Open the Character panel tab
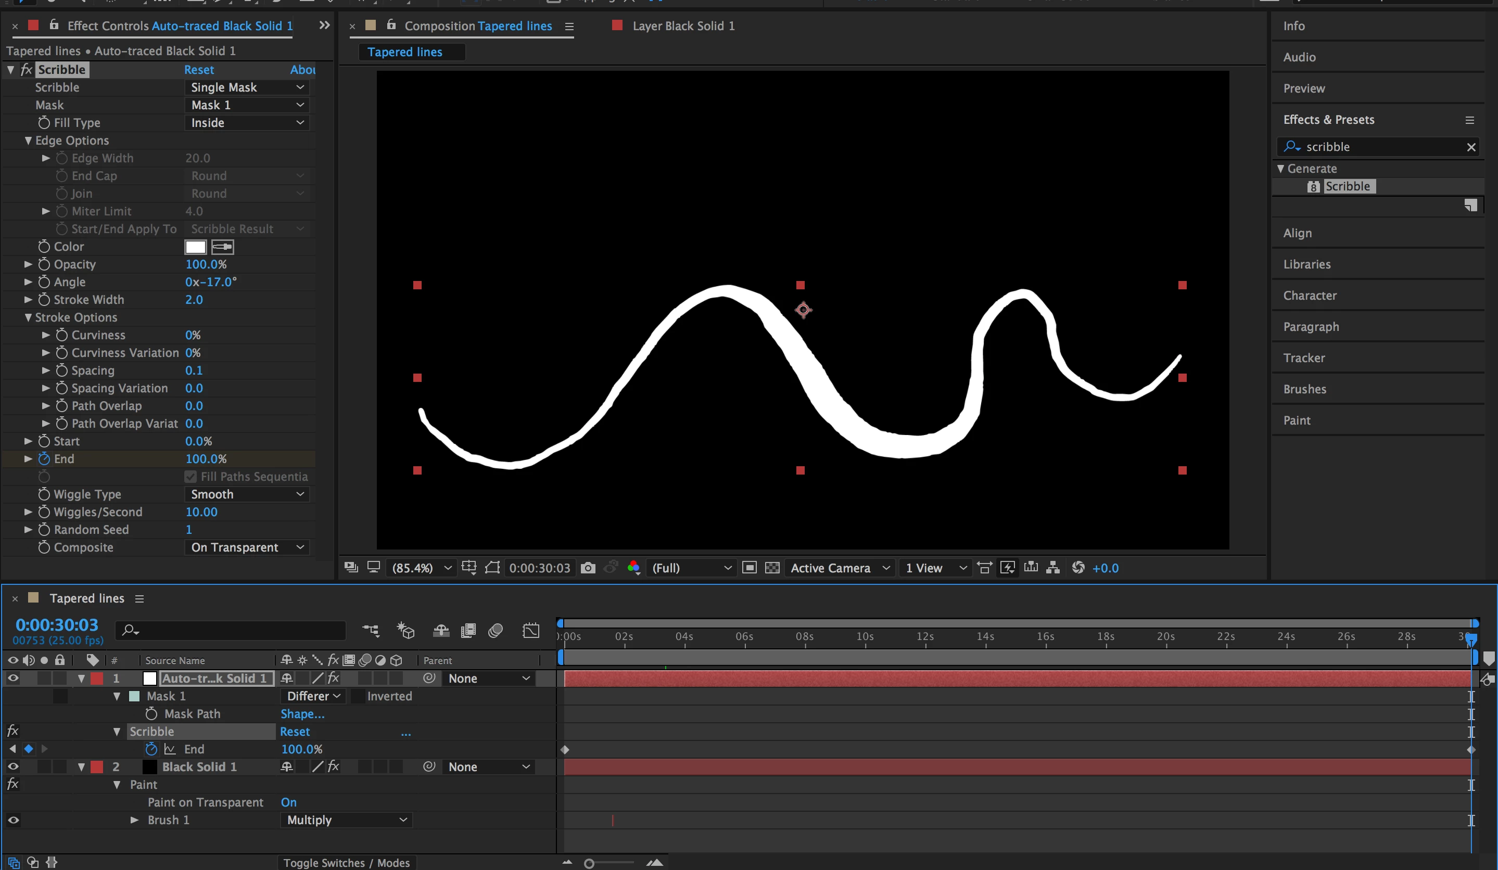The width and height of the screenshot is (1498, 870). 1310,296
